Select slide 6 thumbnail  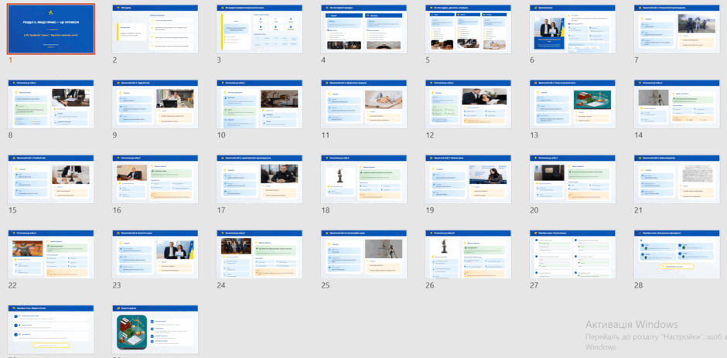click(572, 29)
